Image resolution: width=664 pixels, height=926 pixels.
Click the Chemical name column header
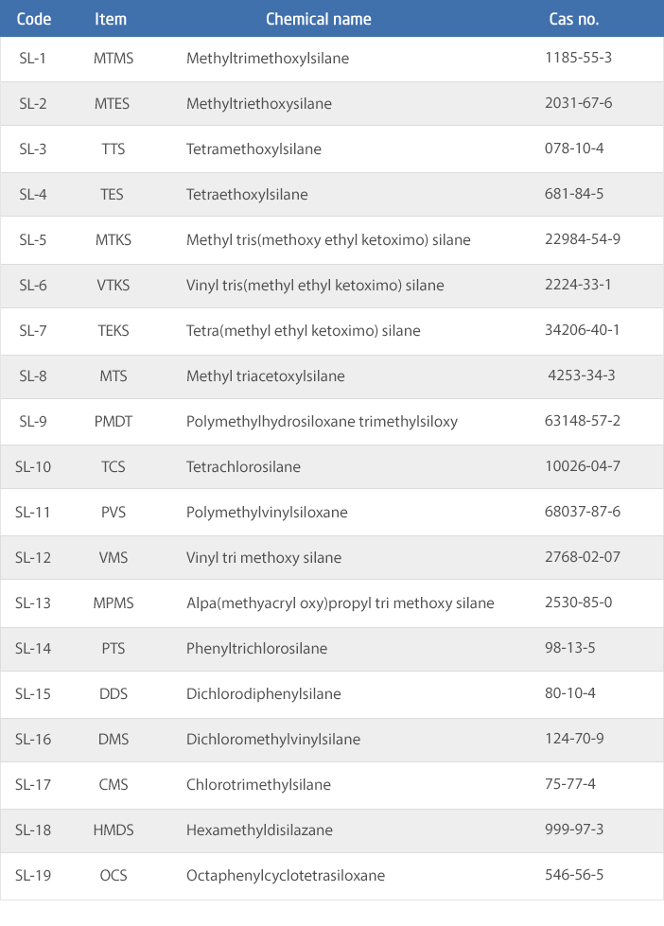[x=318, y=19]
